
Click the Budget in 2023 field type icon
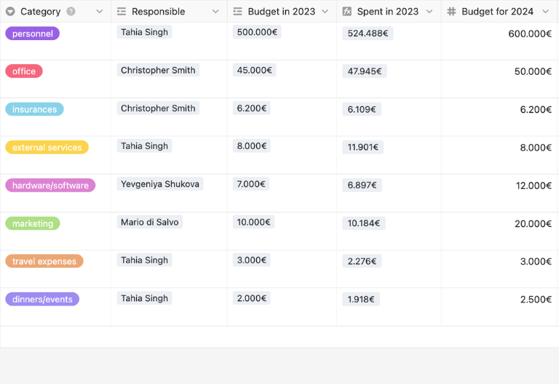(x=237, y=12)
